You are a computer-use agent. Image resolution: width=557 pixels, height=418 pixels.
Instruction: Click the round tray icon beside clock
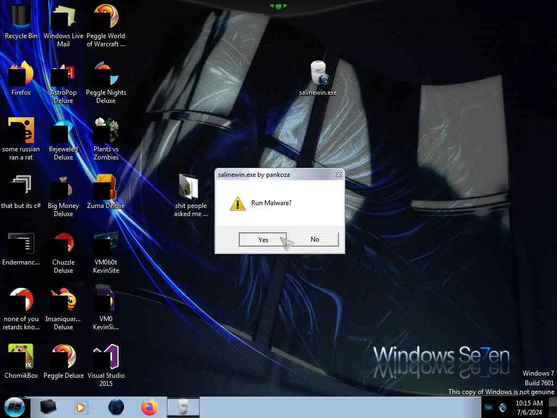pos(503,407)
